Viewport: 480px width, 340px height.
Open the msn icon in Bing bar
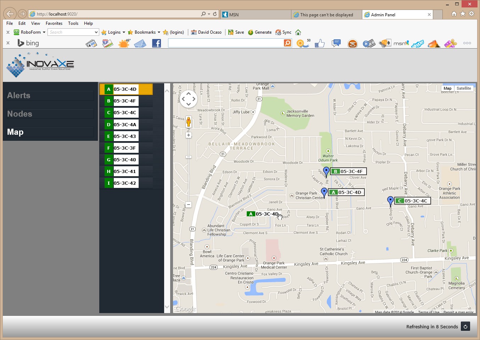pos(401,43)
